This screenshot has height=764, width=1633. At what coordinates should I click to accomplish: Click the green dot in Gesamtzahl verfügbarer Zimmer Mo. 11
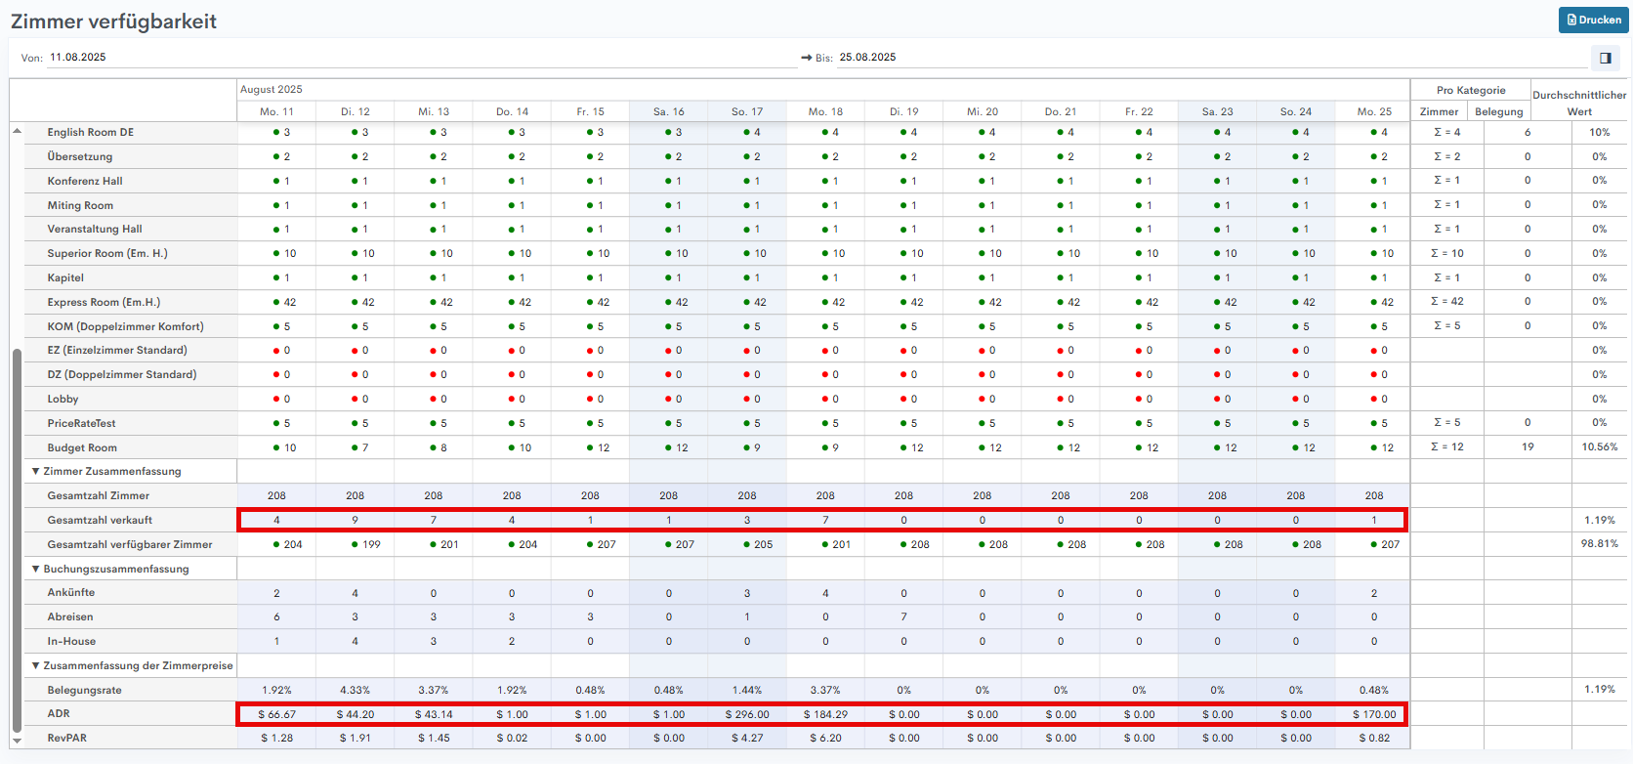click(276, 544)
